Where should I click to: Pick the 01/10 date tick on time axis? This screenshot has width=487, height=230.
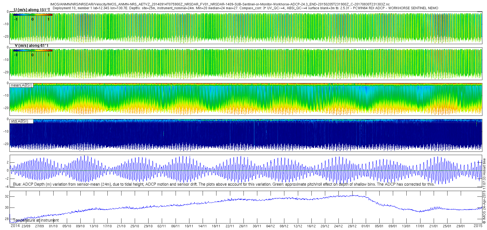pos(53,226)
